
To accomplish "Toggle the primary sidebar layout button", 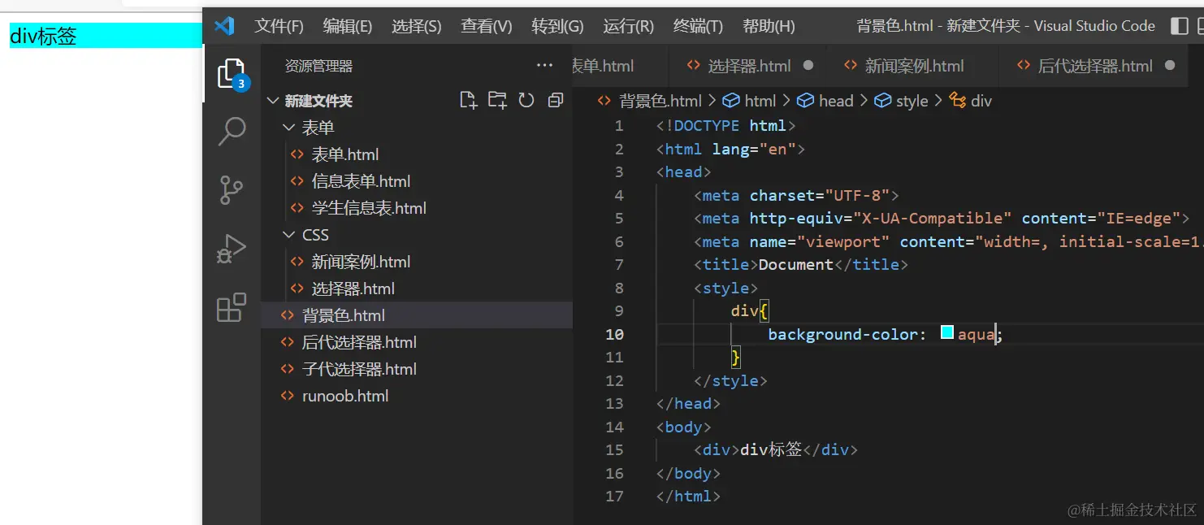I will point(1180,26).
